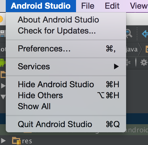This screenshot has height=145, width=148.
Task: Click the collapse all icon beside gear
Action: pyautogui.click(x=128, y=62)
